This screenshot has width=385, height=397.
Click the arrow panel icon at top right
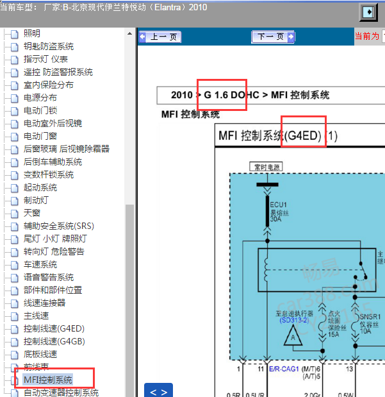[368, 12]
